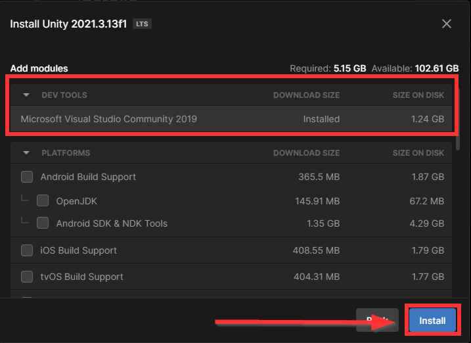Select the tvOS Build Support checkbox
The width and height of the screenshot is (471, 343).
[27, 277]
